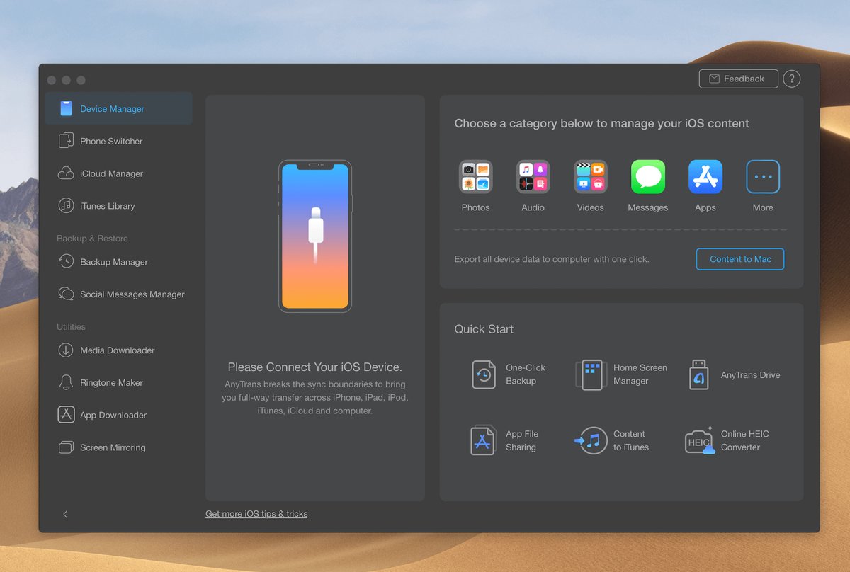Open Home Screen Manager
The image size is (850, 572).
(591, 374)
